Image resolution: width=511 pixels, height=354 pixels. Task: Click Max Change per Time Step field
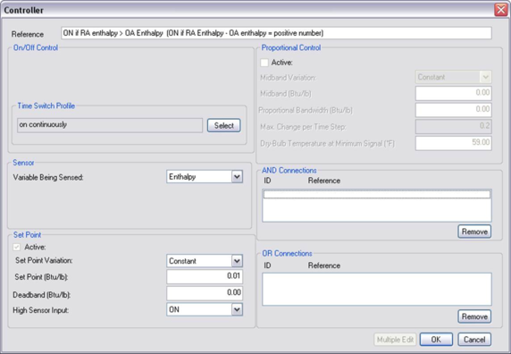pyautogui.click(x=453, y=126)
